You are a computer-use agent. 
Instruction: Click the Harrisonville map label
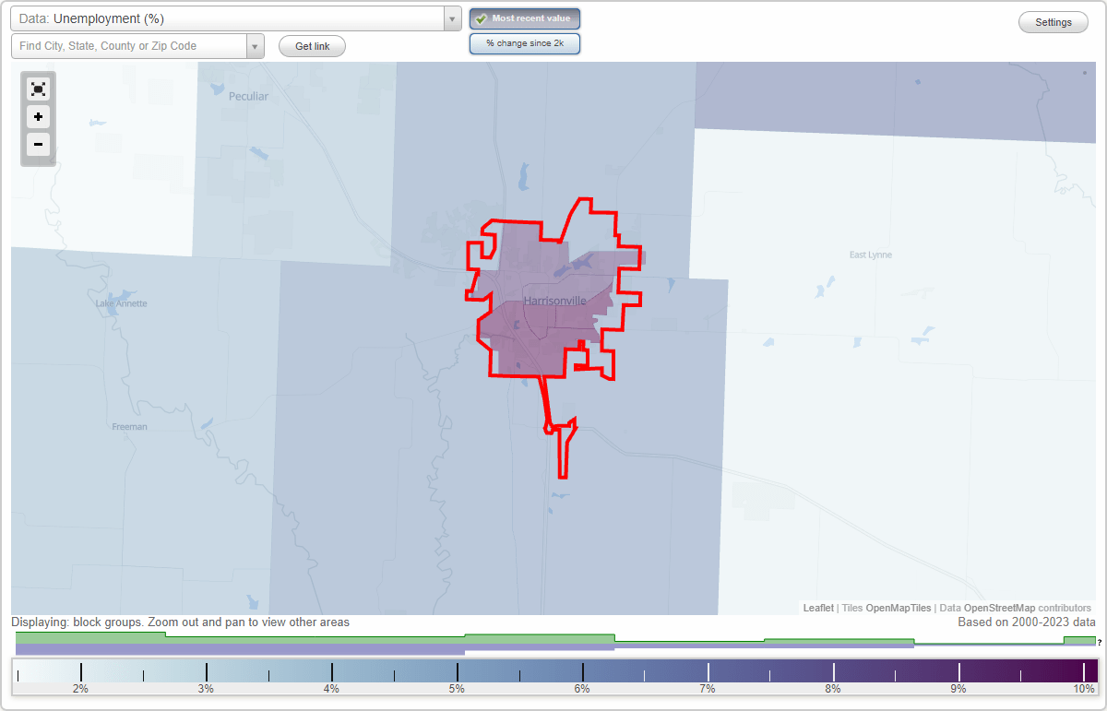pos(555,301)
